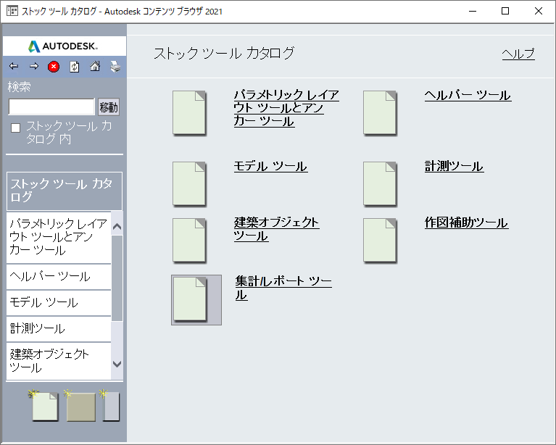556x445 pixels.
Task: Select 計測ツール in the sidebar list
Action: (x=59, y=328)
